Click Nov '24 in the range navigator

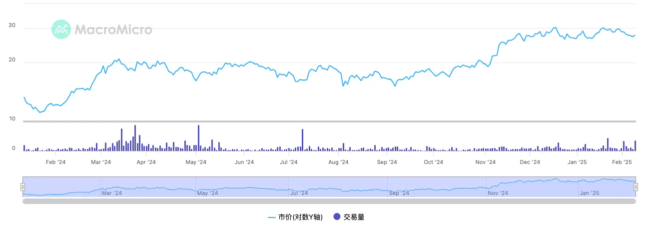tap(498, 193)
